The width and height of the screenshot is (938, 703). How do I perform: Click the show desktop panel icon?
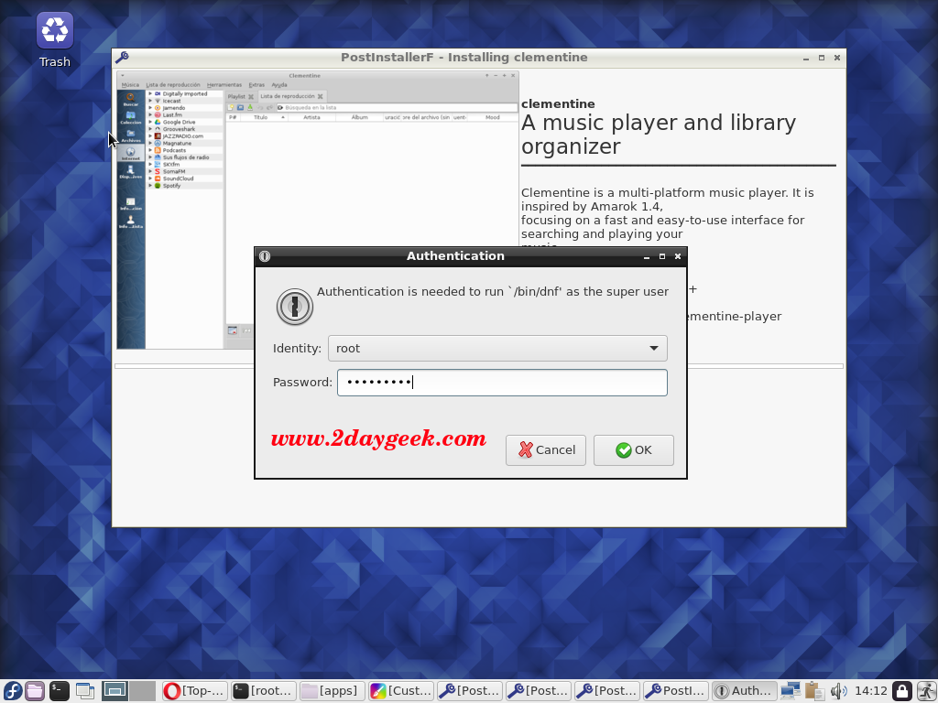point(85,691)
